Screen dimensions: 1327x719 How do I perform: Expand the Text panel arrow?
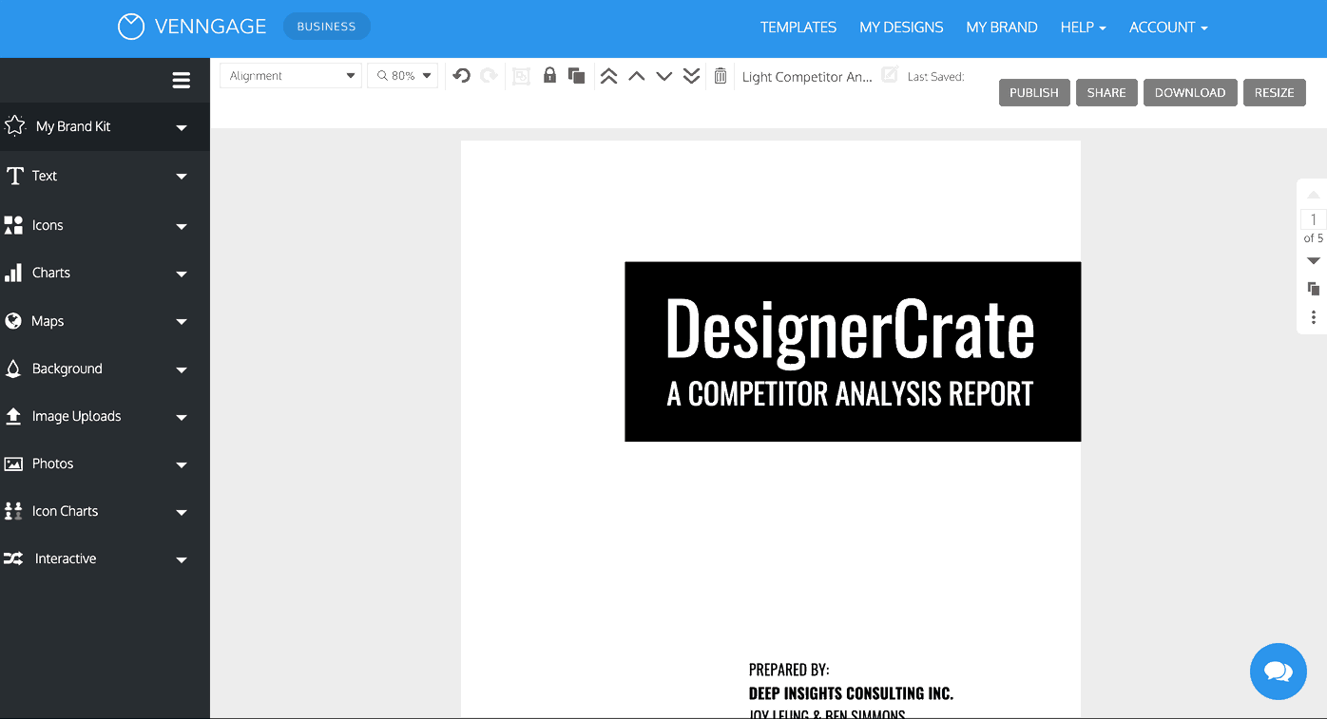pos(182,177)
